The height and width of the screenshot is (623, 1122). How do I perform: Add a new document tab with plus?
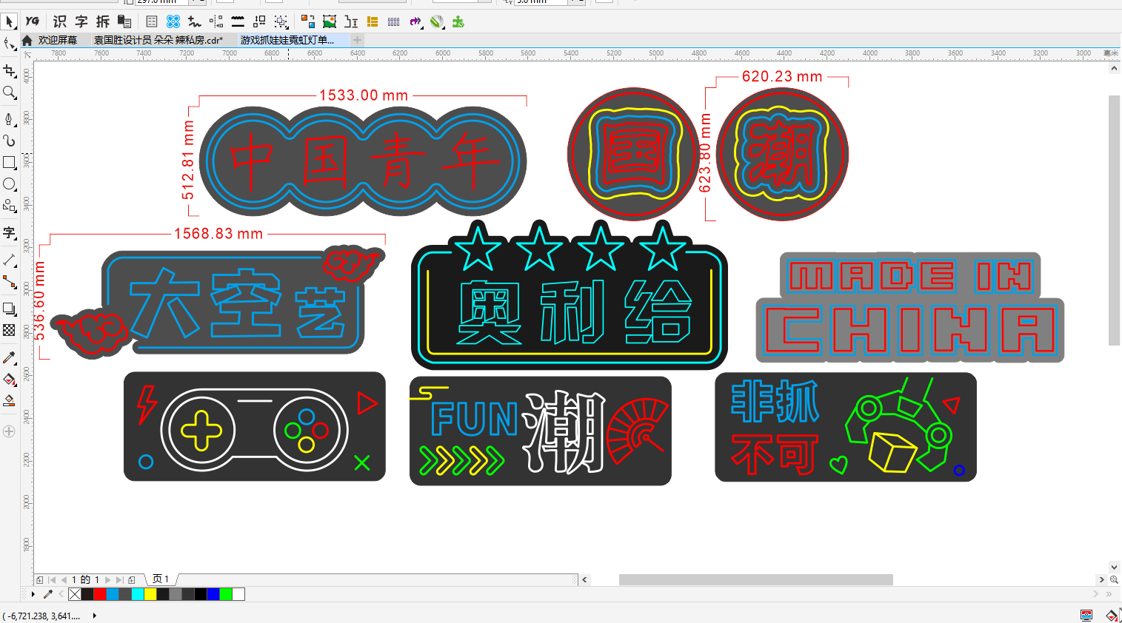(357, 40)
